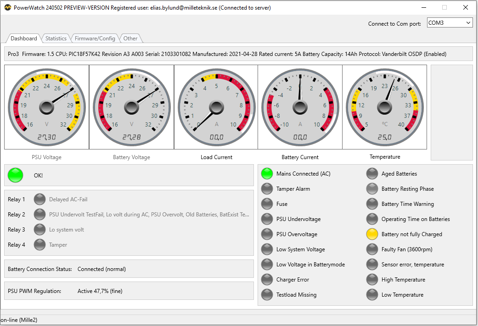Switch to the Statistics tab
This screenshot has width=478, height=326.
click(56, 39)
